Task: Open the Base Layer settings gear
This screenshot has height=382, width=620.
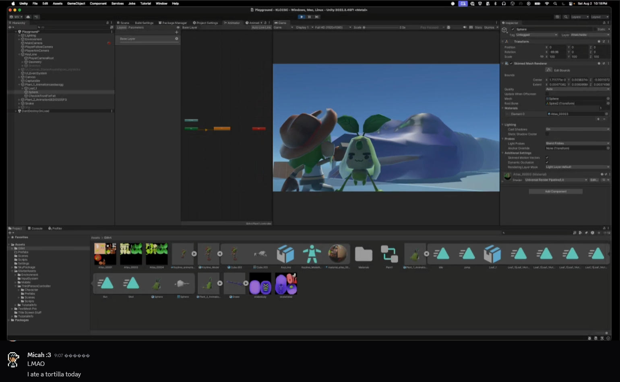Action: coord(176,39)
